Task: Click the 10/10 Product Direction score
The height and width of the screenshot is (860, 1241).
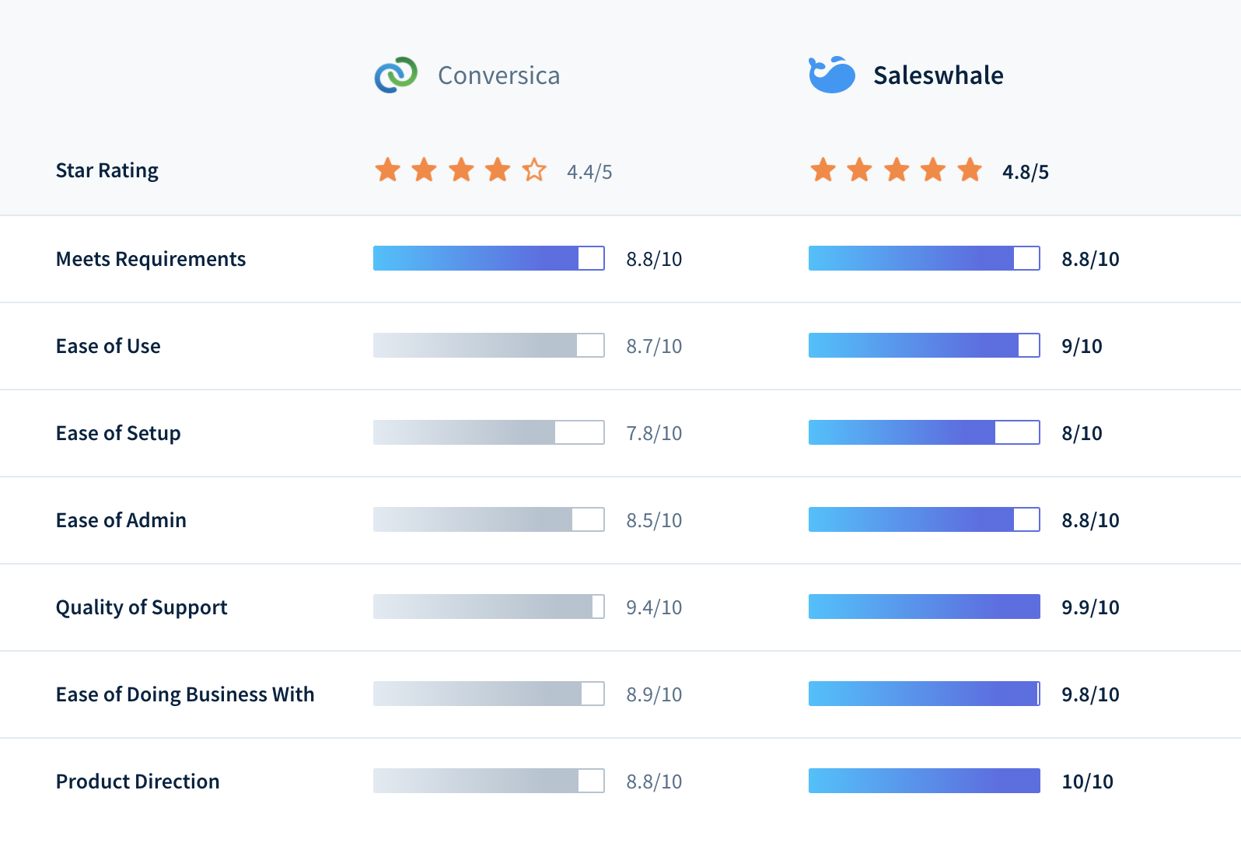Action: (1087, 781)
